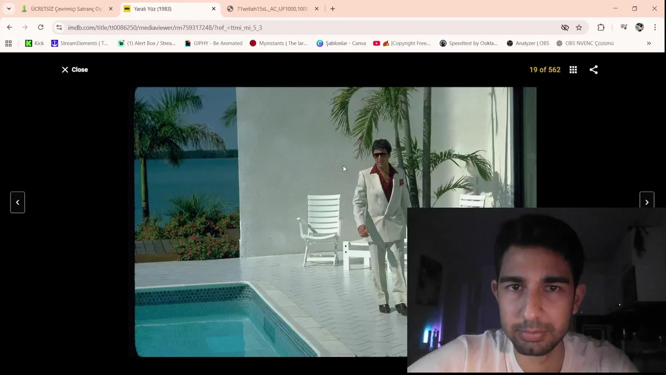Screen dimensions: 666x375
Task: Share this photo via share icon
Action: click(594, 70)
